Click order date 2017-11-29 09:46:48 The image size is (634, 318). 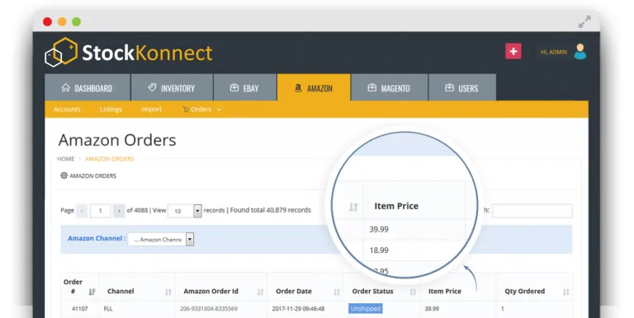[x=299, y=309]
